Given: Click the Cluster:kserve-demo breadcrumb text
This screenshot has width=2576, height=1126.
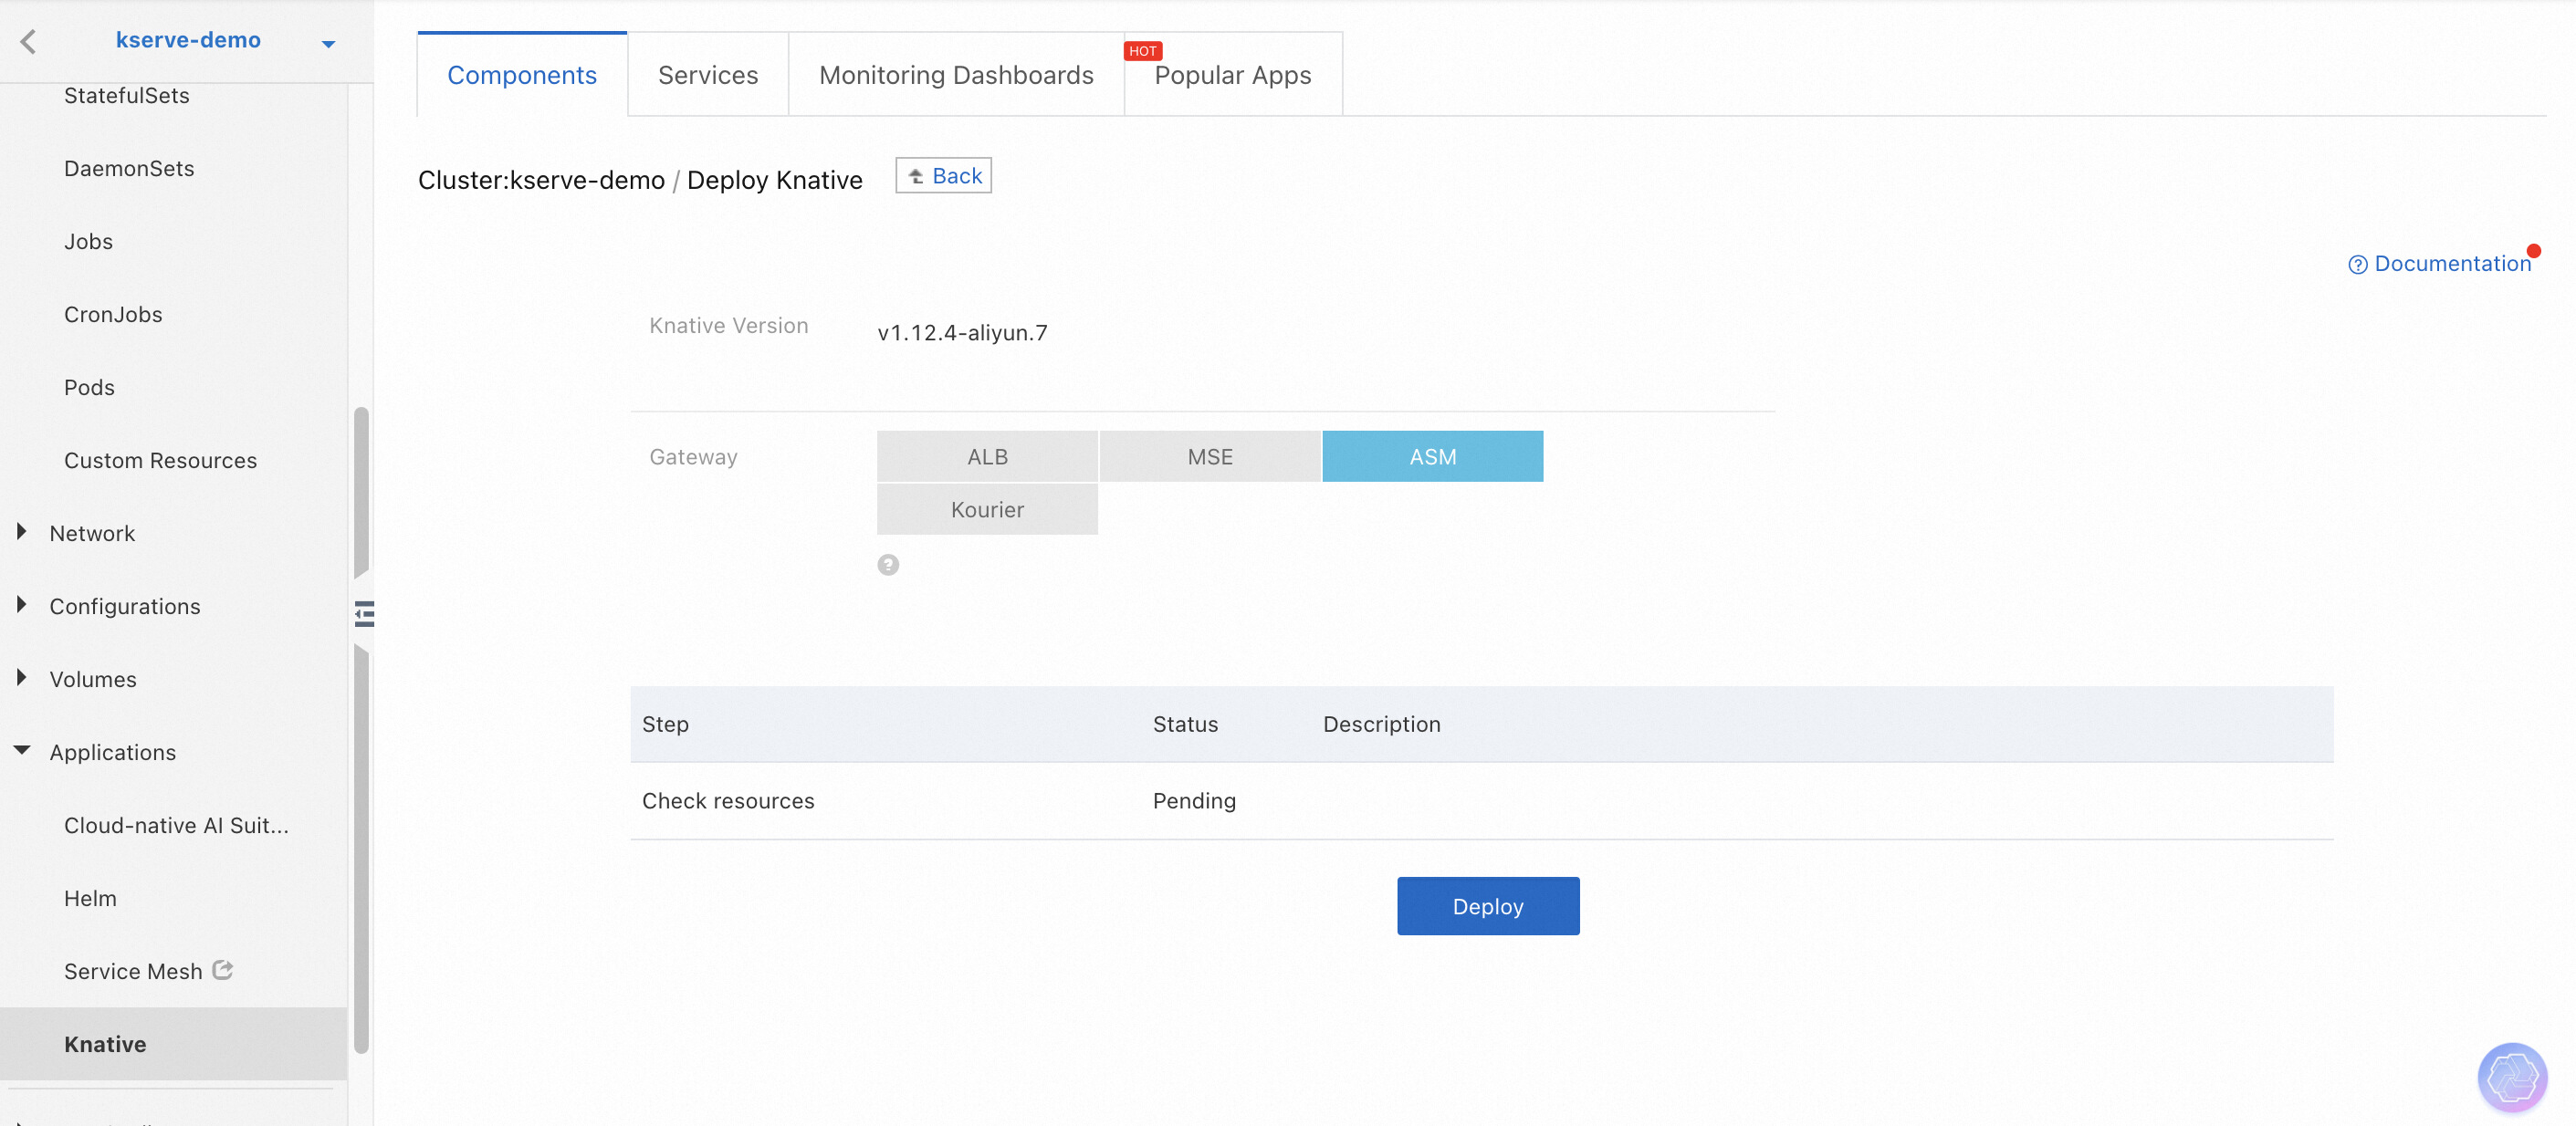Looking at the screenshot, I should 541,180.
